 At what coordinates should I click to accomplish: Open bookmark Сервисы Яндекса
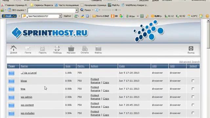coord(42,5)
